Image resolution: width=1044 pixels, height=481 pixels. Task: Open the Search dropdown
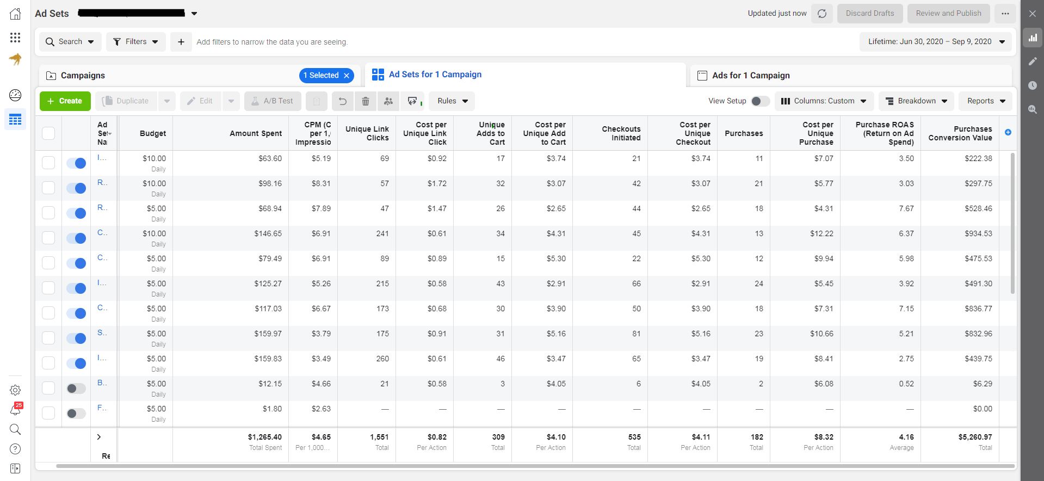click(x=70, y=42)
